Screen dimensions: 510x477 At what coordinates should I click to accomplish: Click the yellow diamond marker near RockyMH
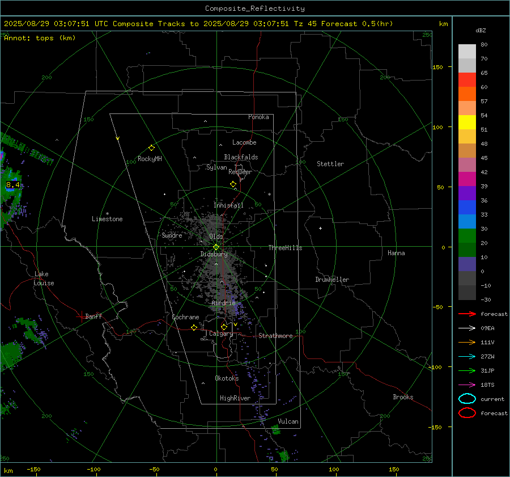[x=151, y=148]
